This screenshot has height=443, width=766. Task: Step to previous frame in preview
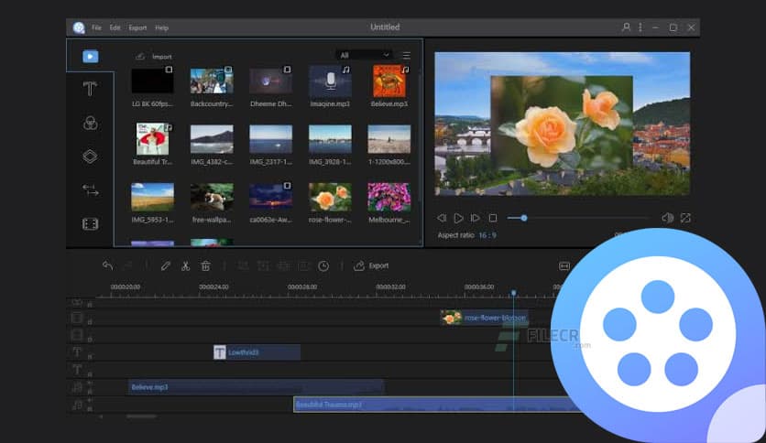click(442, 218)
